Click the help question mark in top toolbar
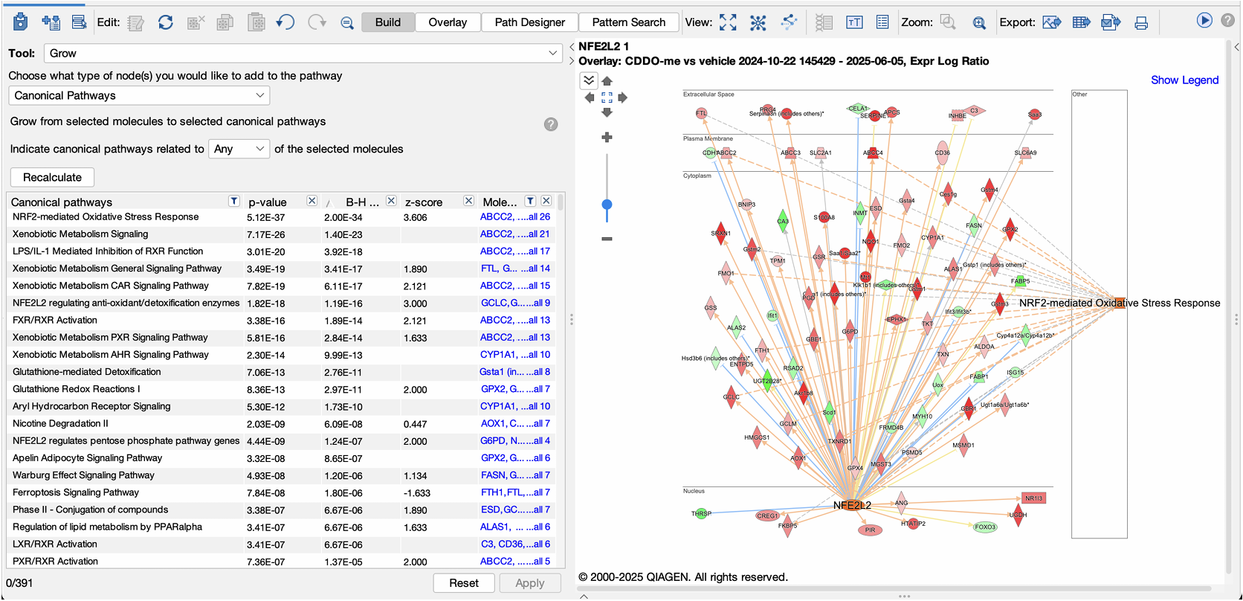This screenshot has width=1243, height=601. click(x=1229, y=20)
